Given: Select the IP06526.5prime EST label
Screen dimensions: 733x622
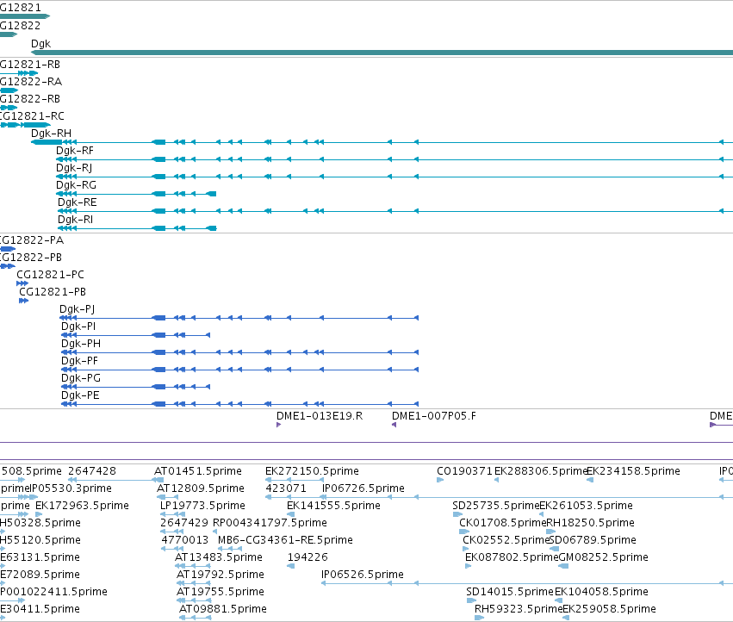Looking at the screenshot, I should click(363, 575).
